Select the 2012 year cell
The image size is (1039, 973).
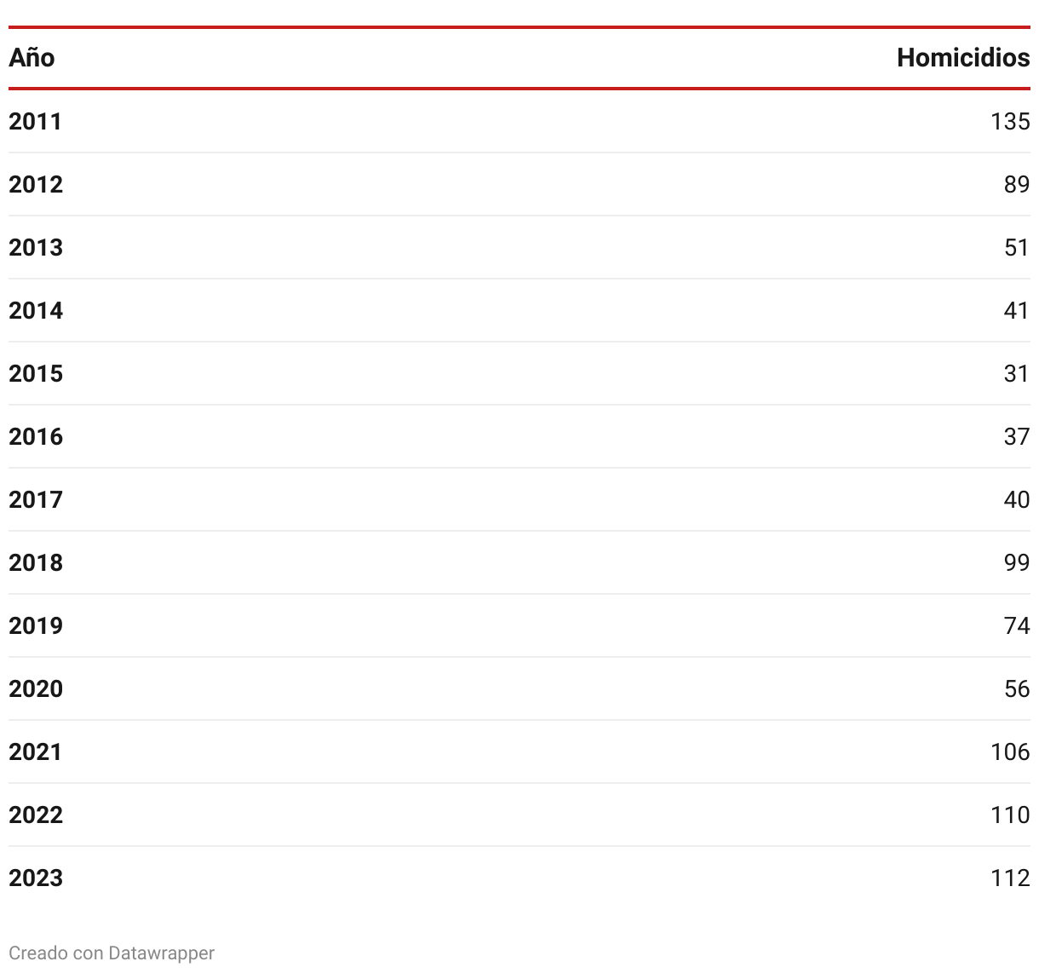[36, 184]
